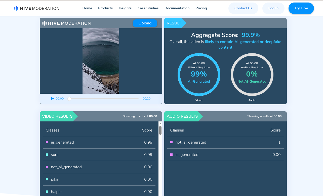Click the Try Hive button

click(x=301, y=8)
